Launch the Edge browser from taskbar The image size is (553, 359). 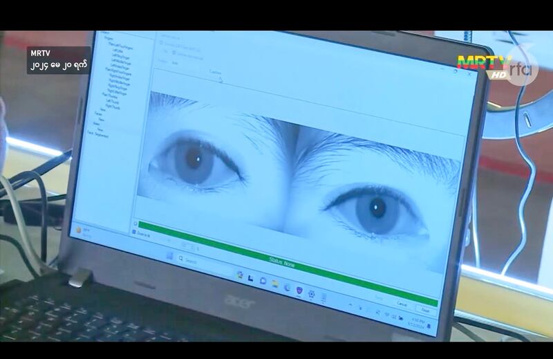(287, 286)
